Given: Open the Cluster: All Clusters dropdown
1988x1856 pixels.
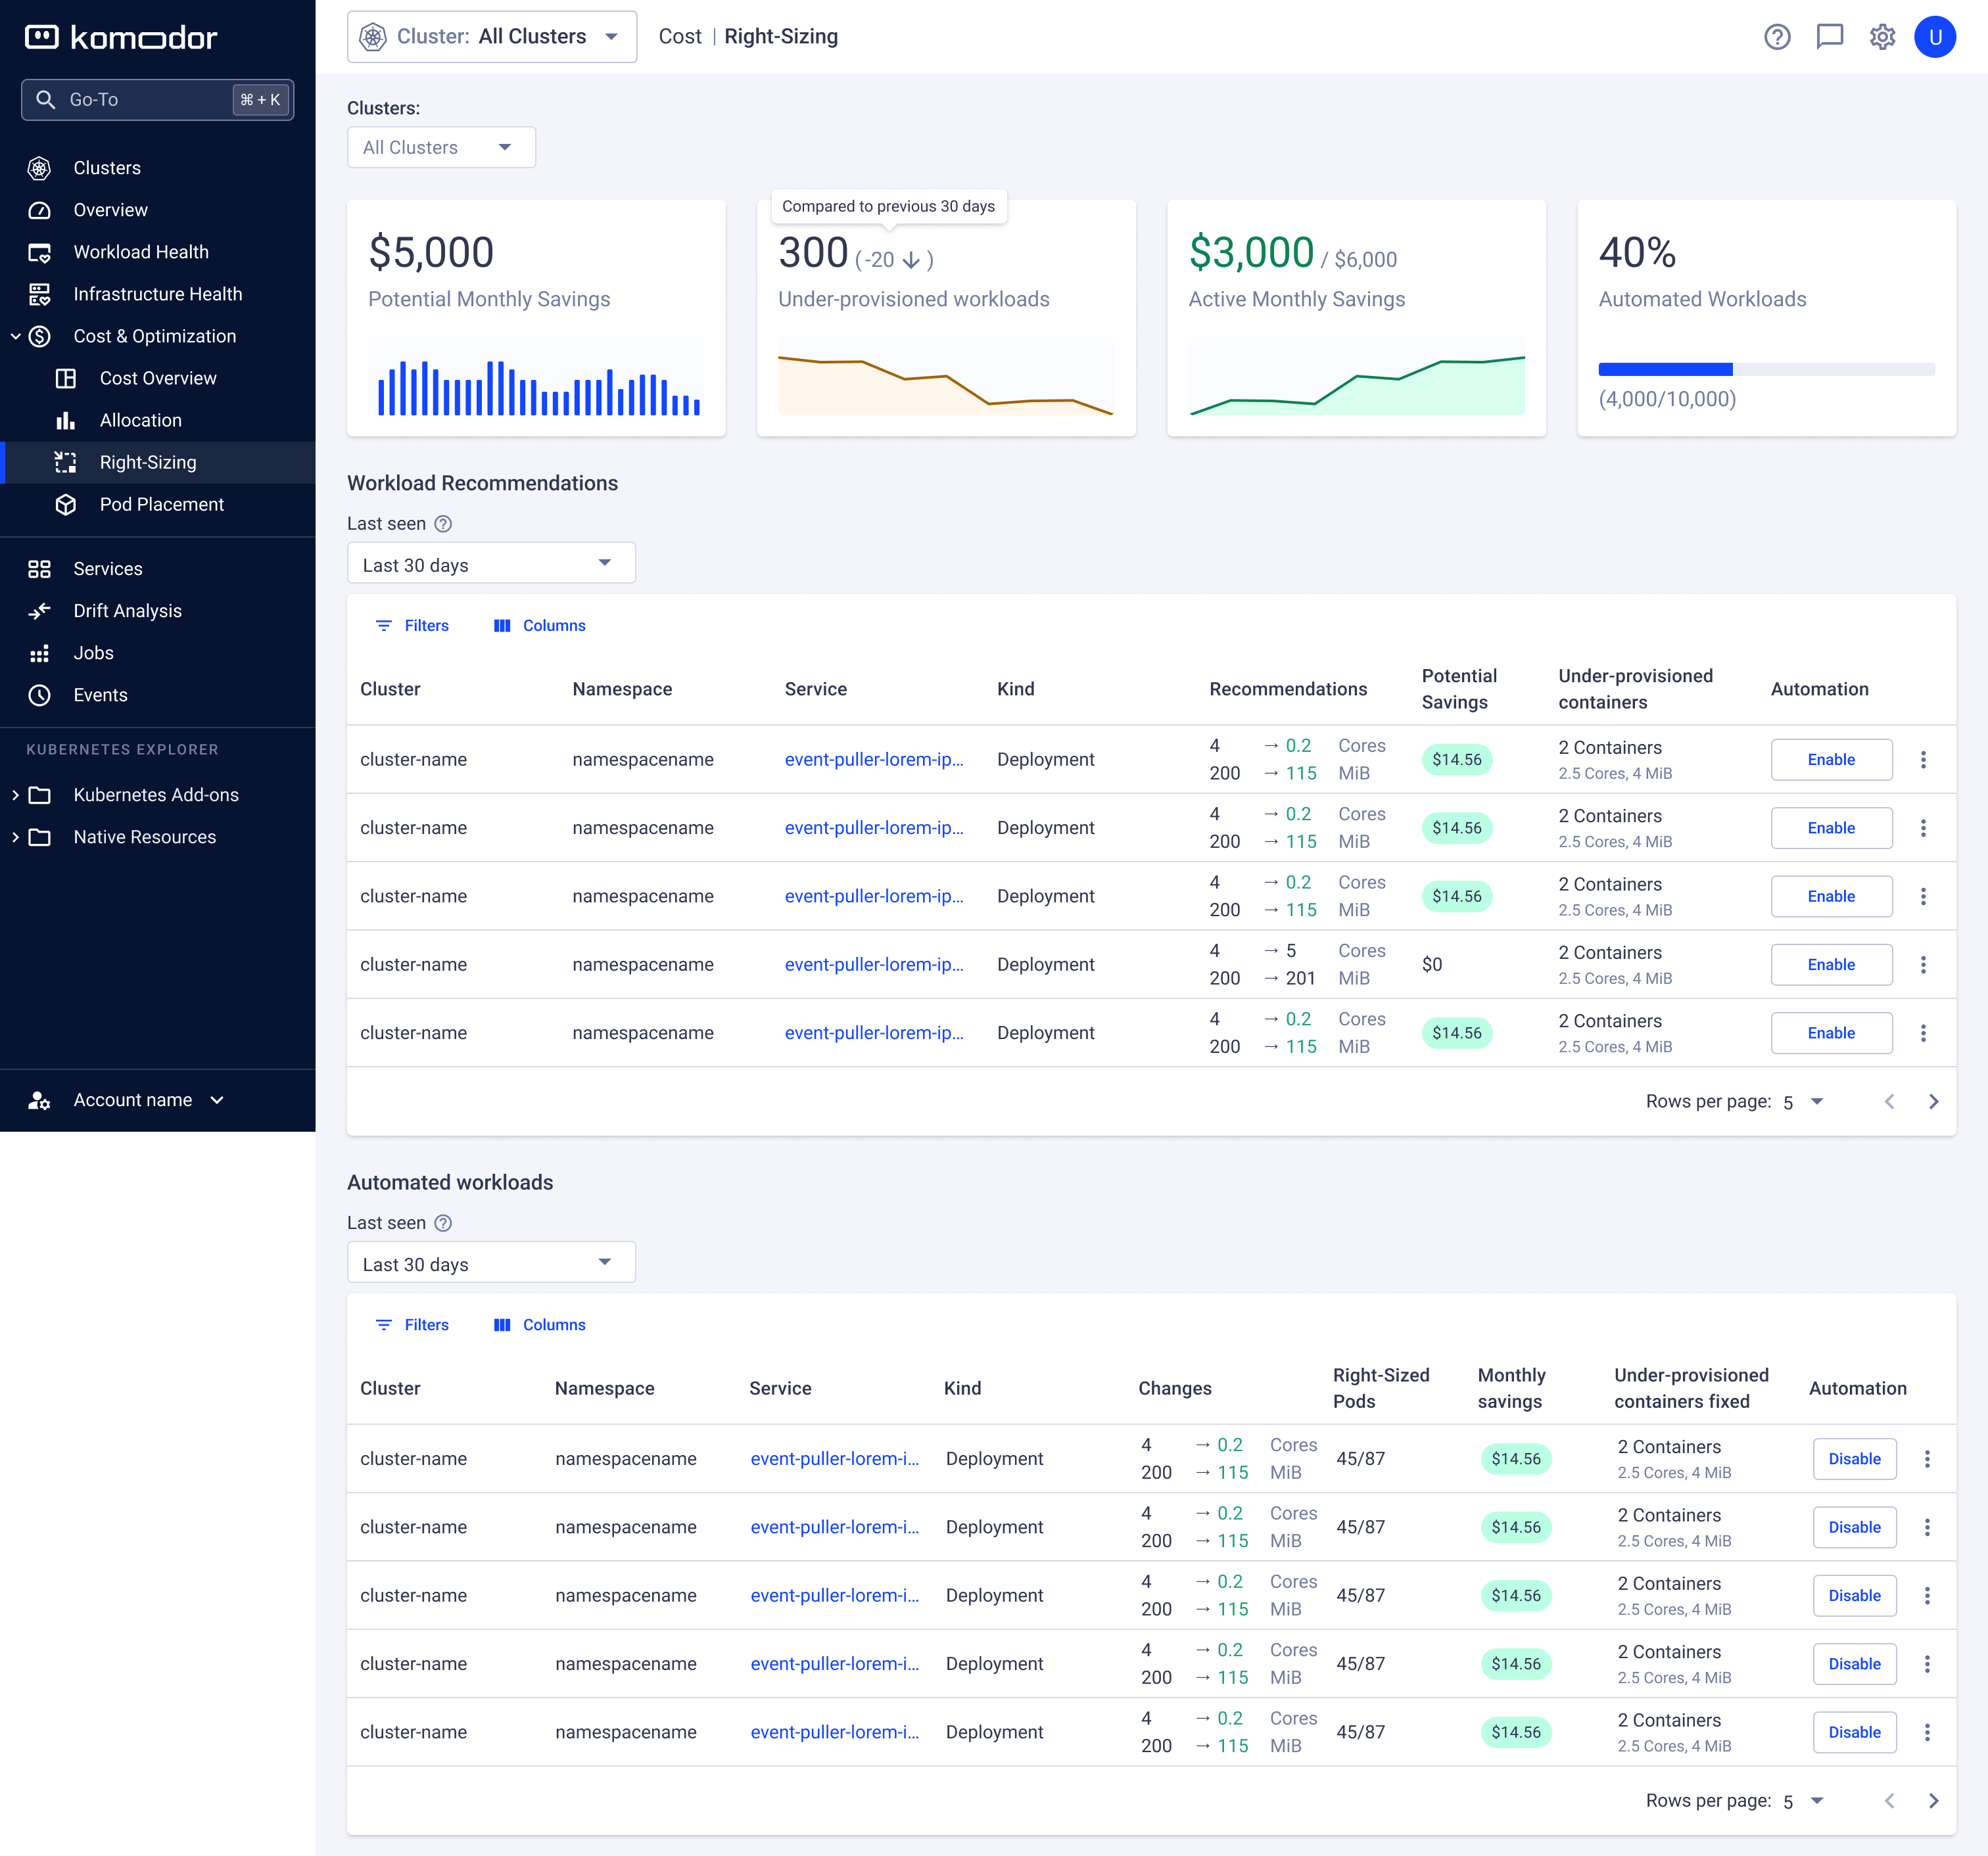Looking at the screenshot, I should point(491,37).
